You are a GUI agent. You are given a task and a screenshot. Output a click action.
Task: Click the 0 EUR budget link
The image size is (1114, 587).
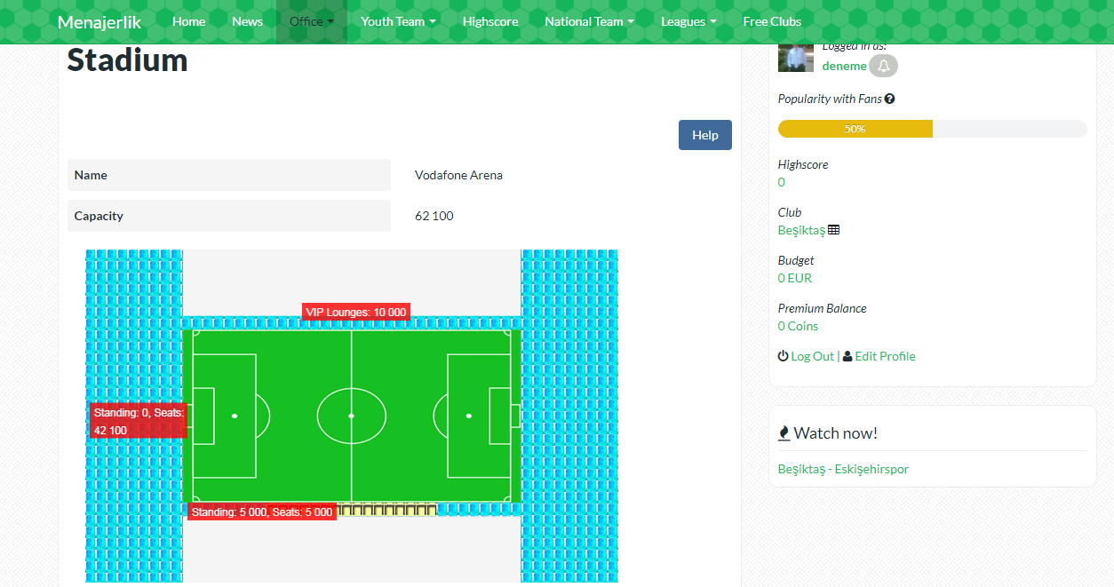point(795,278)
